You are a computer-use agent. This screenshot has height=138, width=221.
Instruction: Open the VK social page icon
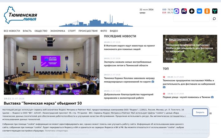199,11
